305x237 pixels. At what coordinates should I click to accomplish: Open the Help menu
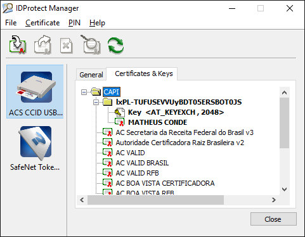[97, 23]
